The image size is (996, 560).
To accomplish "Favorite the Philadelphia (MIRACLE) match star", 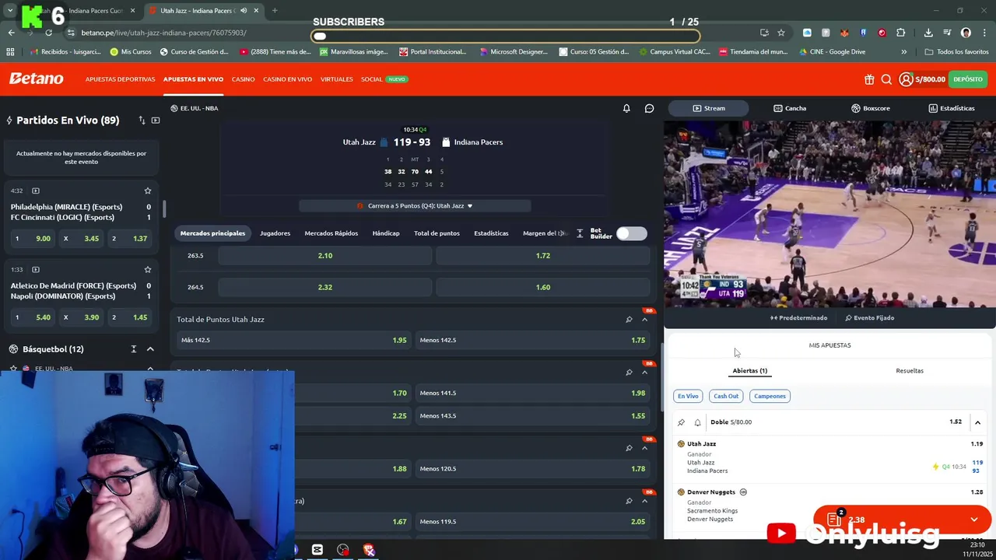I will 147,191.
